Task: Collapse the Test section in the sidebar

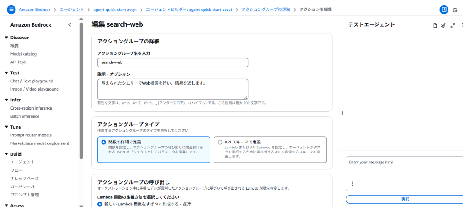Action: [x=6, y=73]
